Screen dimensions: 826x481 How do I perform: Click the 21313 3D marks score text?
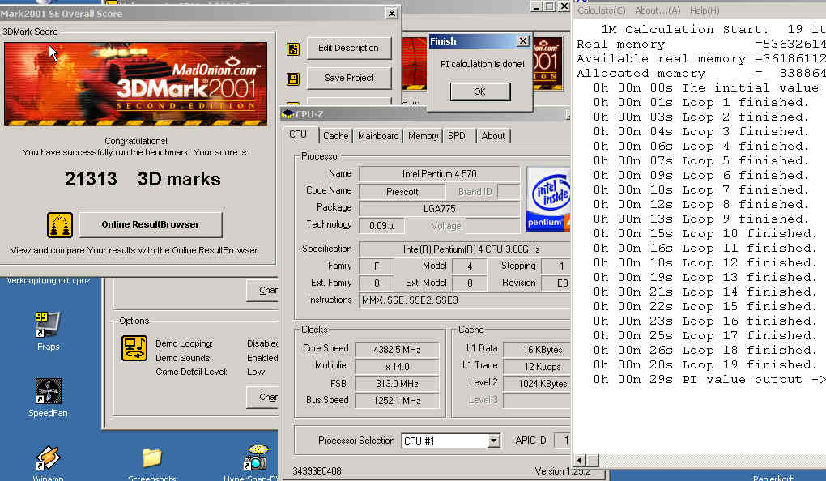click(143, 179)
